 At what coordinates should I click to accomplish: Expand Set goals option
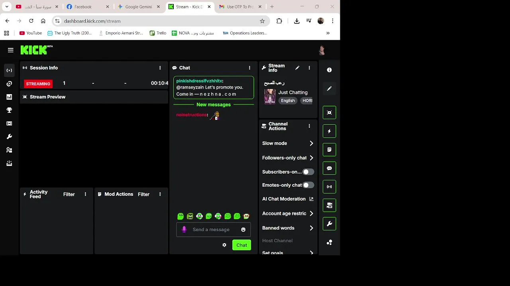(288, 252)
